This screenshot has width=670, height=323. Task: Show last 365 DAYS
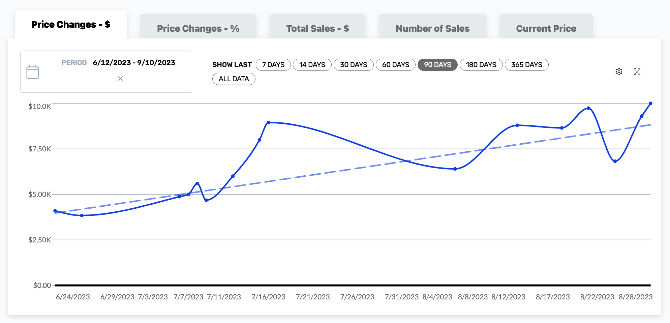(526, 65)
